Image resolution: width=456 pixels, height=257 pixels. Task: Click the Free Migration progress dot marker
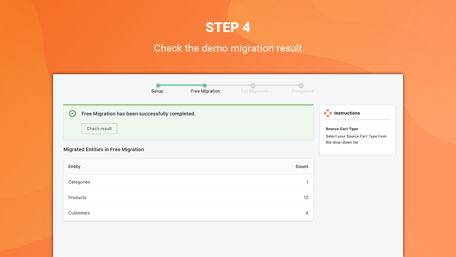point(204,86)
